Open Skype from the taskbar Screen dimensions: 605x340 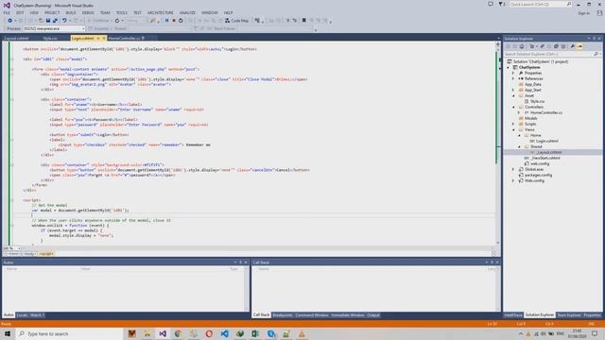271,333
